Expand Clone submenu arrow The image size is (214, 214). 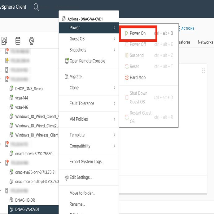(114, 88)
